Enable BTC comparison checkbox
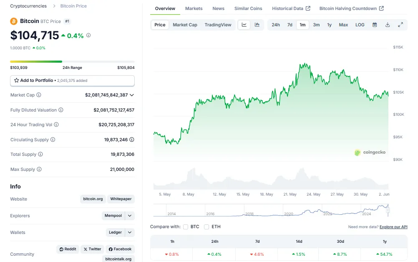418x262 pixels. pyautogui.click(x=186, y=227)
